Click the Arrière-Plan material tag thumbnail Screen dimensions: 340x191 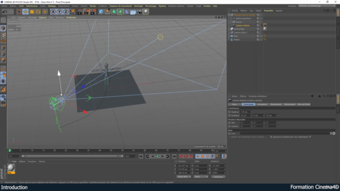click(265, 29)
